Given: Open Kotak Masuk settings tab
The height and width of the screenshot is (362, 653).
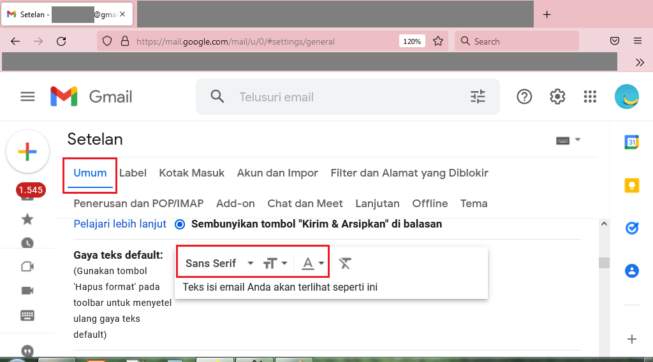Looking at the screenshot, I should [191, 173].
